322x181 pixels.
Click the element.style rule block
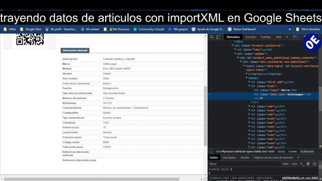pyautogui.click(x=220, y=171)
